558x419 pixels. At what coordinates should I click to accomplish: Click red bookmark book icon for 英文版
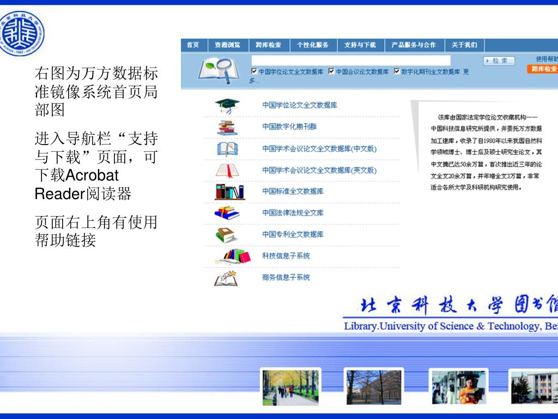(x=227, y=170)
